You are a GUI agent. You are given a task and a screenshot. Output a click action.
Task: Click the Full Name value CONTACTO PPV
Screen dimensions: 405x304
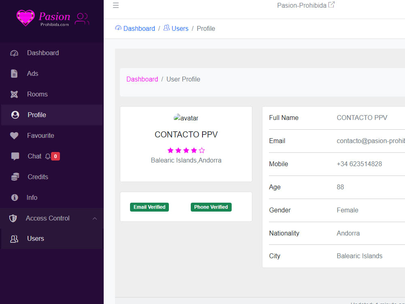362,118
